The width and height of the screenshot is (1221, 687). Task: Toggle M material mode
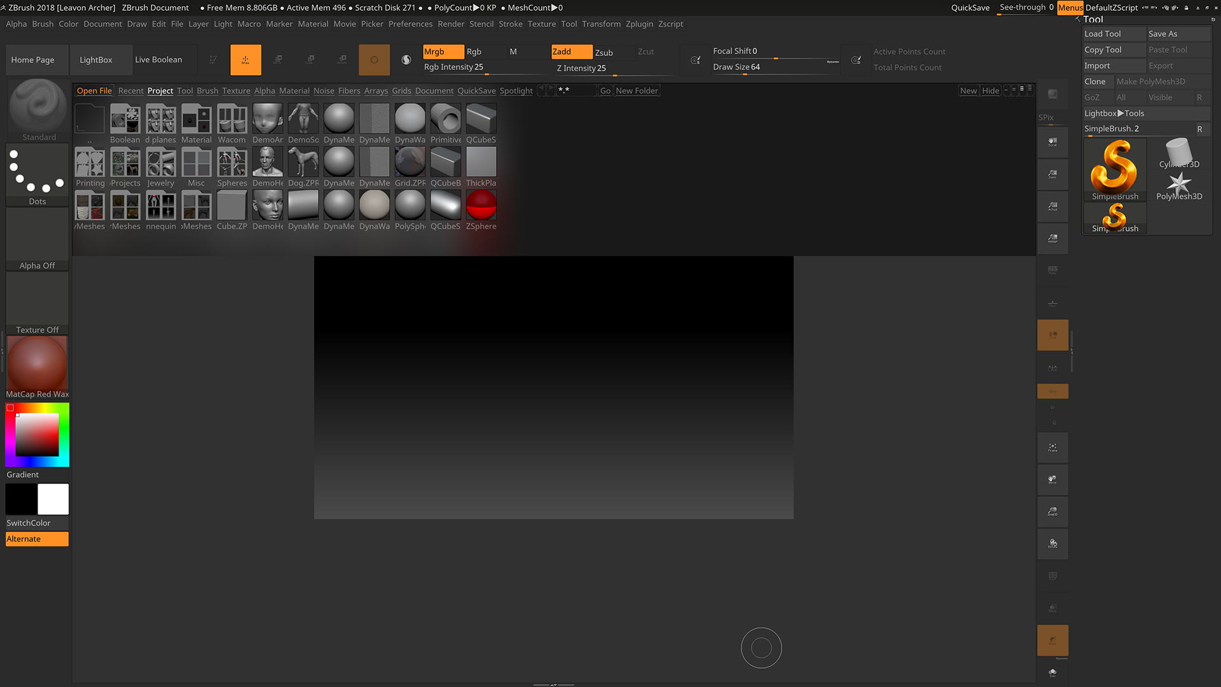coord(528,52)
